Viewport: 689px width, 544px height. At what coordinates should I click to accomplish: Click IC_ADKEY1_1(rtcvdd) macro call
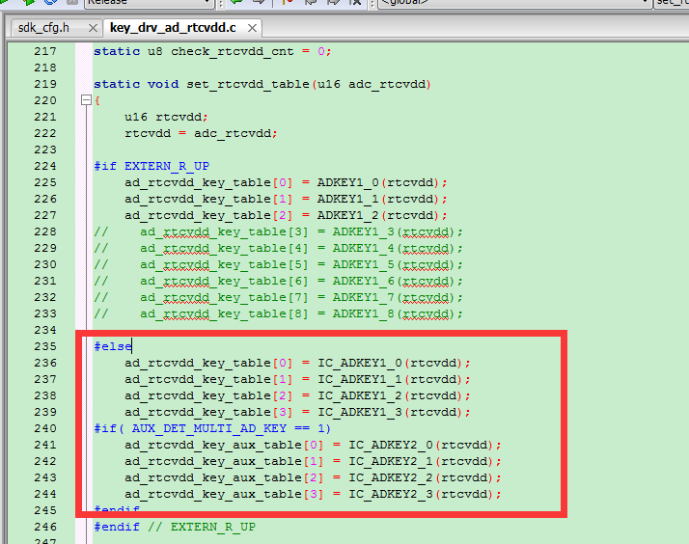tap(394, 379)
